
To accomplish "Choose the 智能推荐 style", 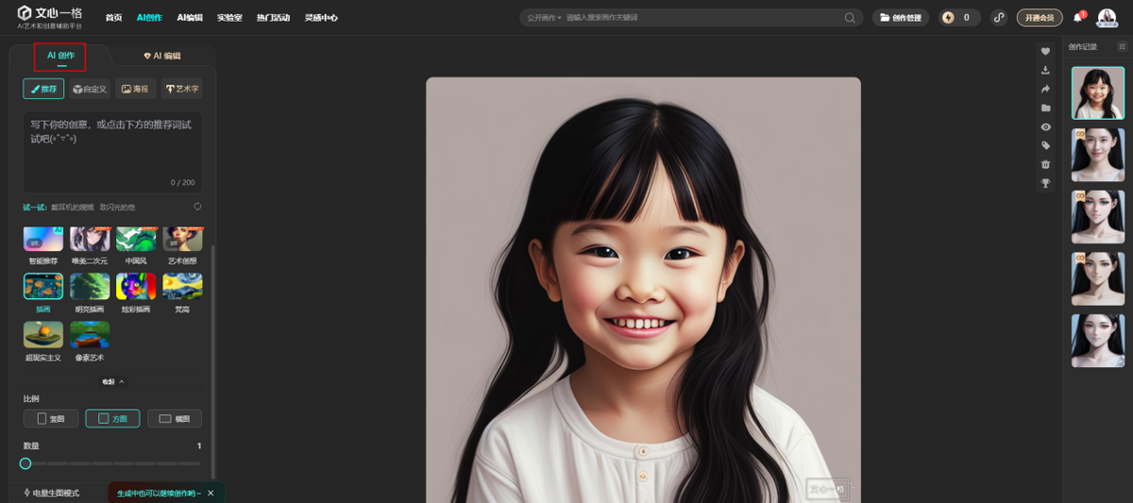I will [x=43, y=244].
